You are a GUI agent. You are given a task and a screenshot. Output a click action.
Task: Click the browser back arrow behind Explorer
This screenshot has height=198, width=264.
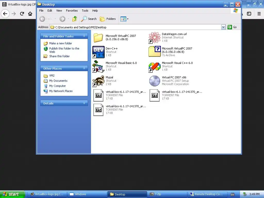(x=5, y=14)
